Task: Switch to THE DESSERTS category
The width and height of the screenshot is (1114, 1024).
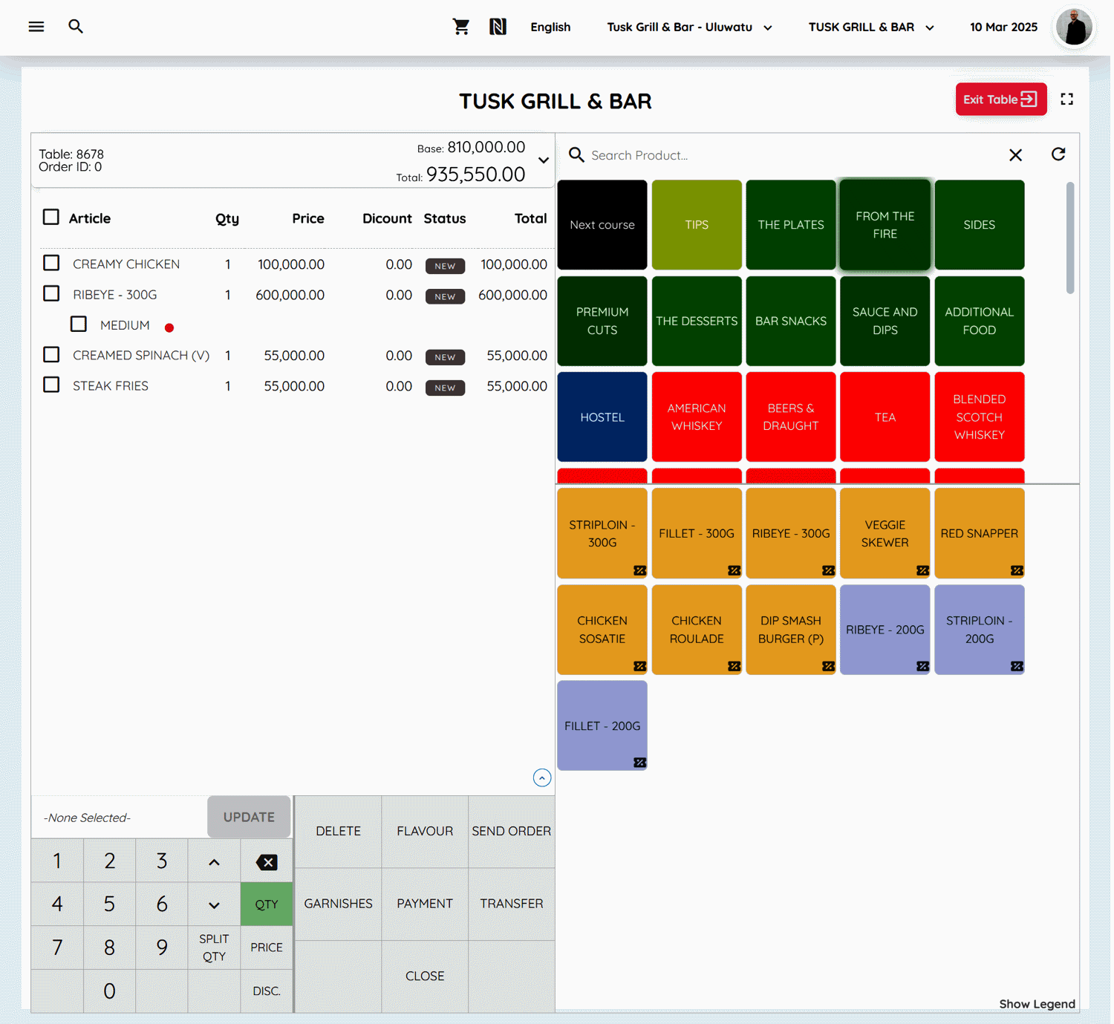Action: click(x=696, y=321)
